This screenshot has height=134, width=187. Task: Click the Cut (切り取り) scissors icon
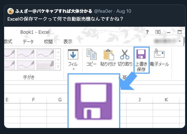125,54
